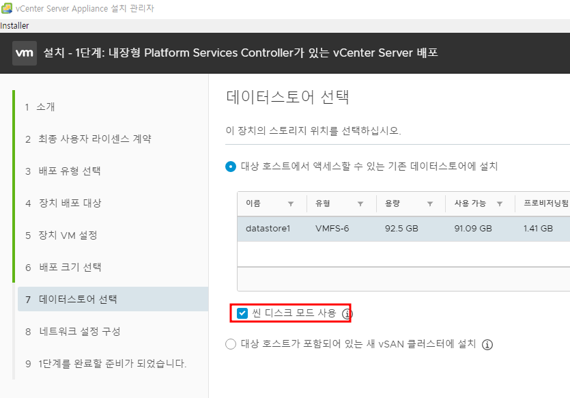Open filter for 이름 column
Image resolution: width=570 pixels, height=398 pixels.
(291, 204)
